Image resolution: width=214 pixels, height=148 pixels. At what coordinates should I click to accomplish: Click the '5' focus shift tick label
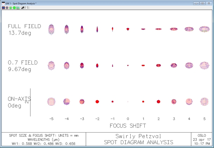point(205,119)
